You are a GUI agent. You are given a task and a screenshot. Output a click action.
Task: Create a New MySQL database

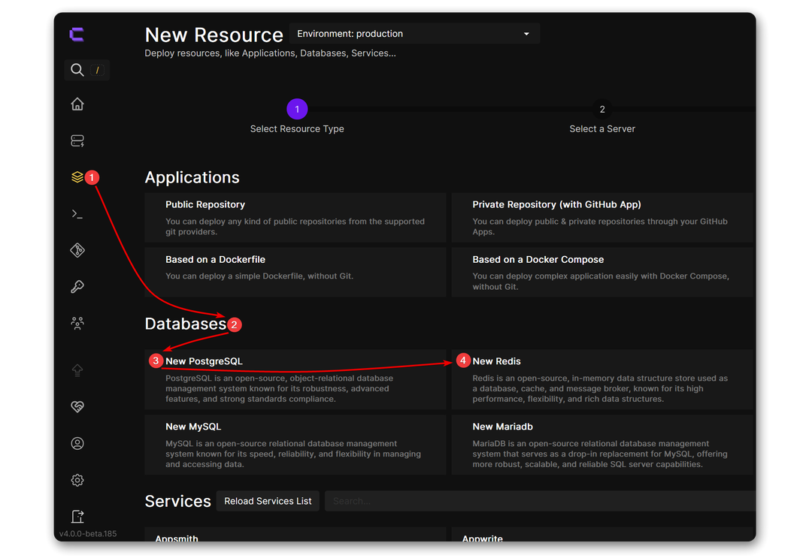(295, 445)
